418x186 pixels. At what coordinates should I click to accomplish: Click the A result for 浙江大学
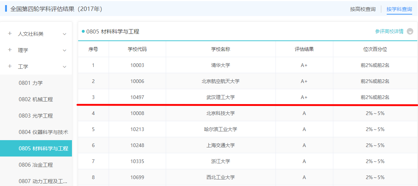tap(304, 161)
